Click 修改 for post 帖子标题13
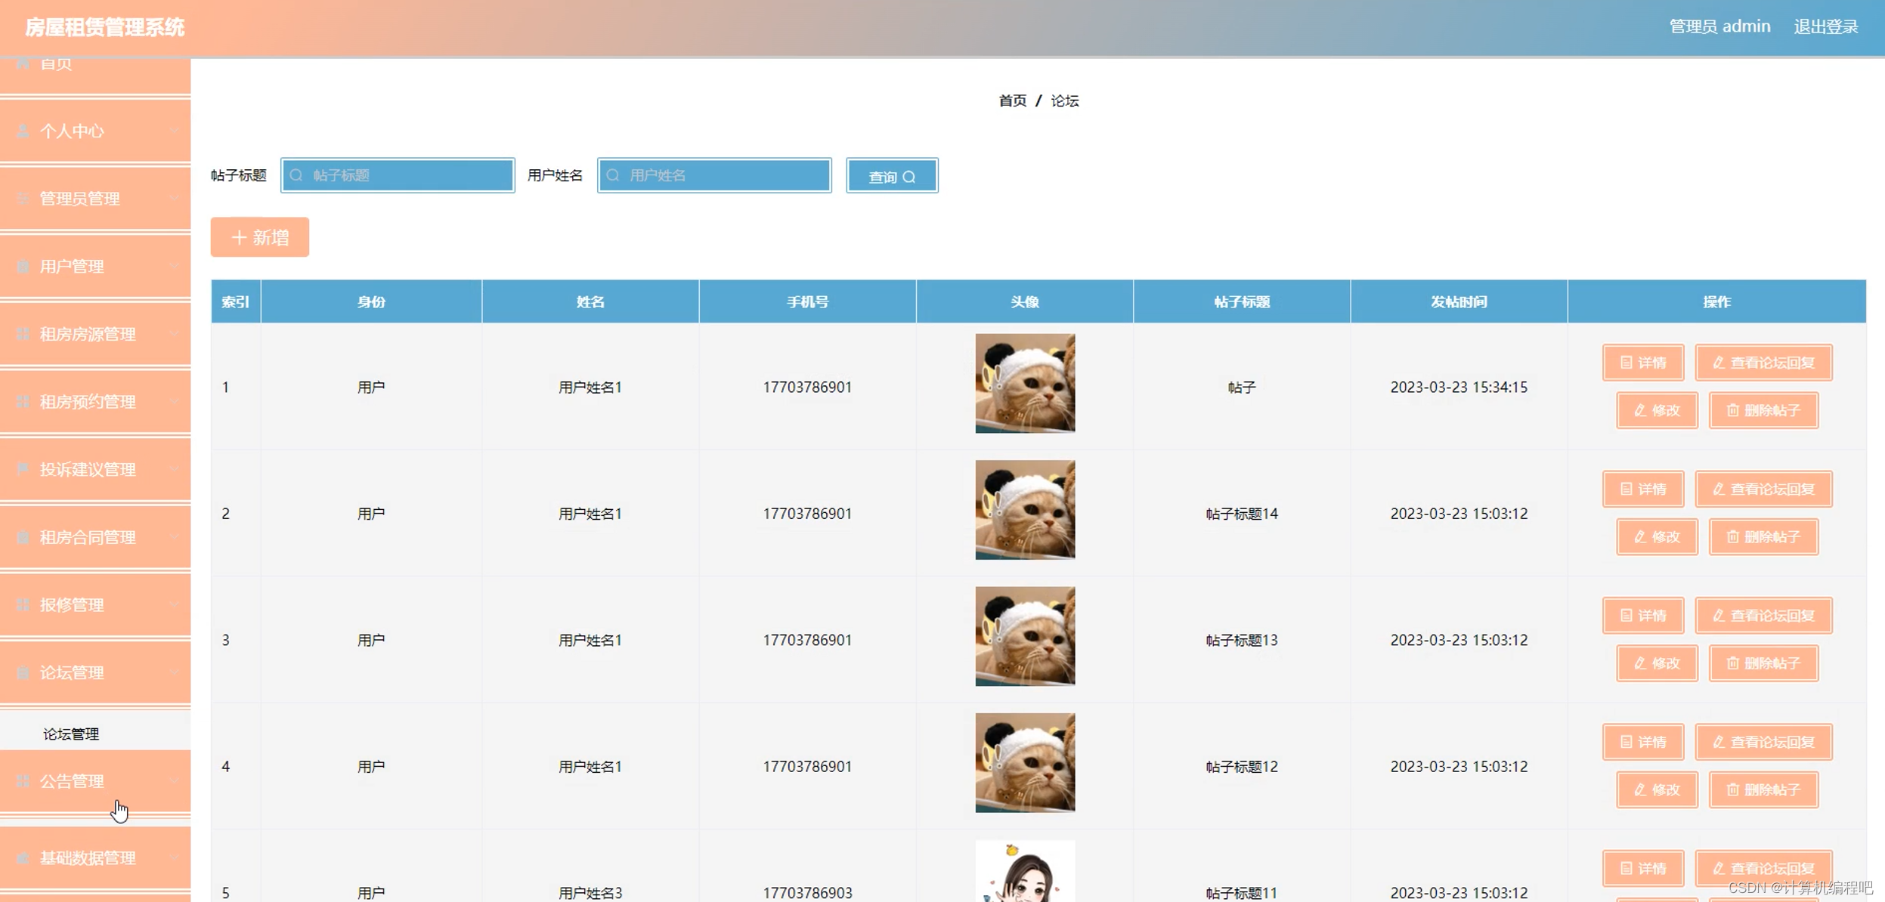The image size is (1885, 902). coord(1657,663)
